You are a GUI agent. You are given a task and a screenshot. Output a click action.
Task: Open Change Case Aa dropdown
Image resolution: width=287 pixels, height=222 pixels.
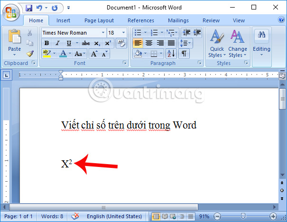80,54
